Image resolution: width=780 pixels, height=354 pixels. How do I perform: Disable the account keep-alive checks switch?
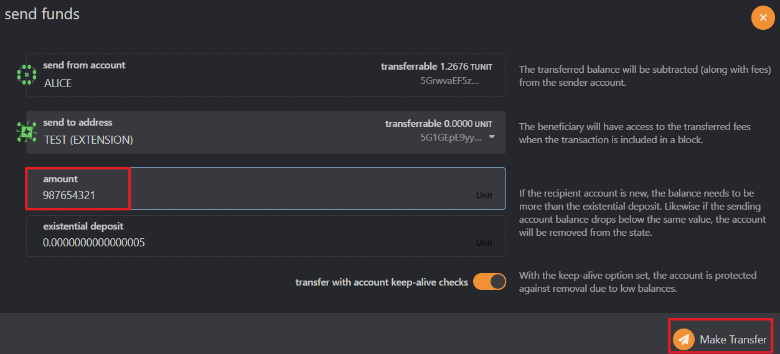tap(489, 282)
